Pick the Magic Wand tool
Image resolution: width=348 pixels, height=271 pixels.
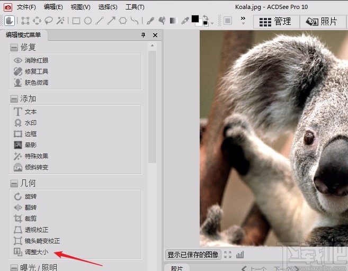pyautogui.click(x=61, y=21)
